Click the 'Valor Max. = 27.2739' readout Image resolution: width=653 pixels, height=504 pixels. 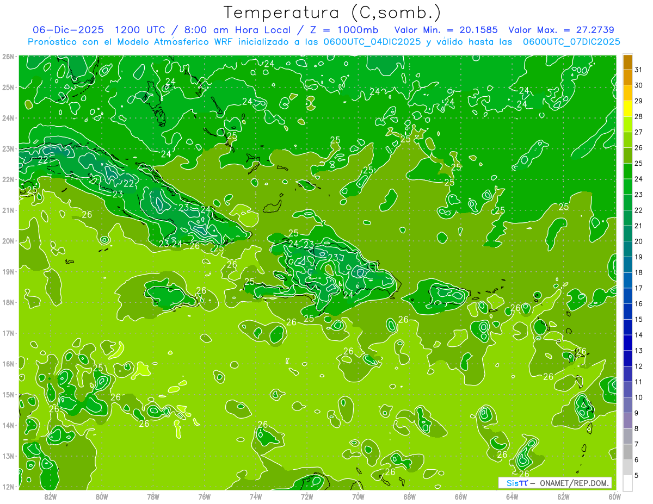click(x=561, y=30)
